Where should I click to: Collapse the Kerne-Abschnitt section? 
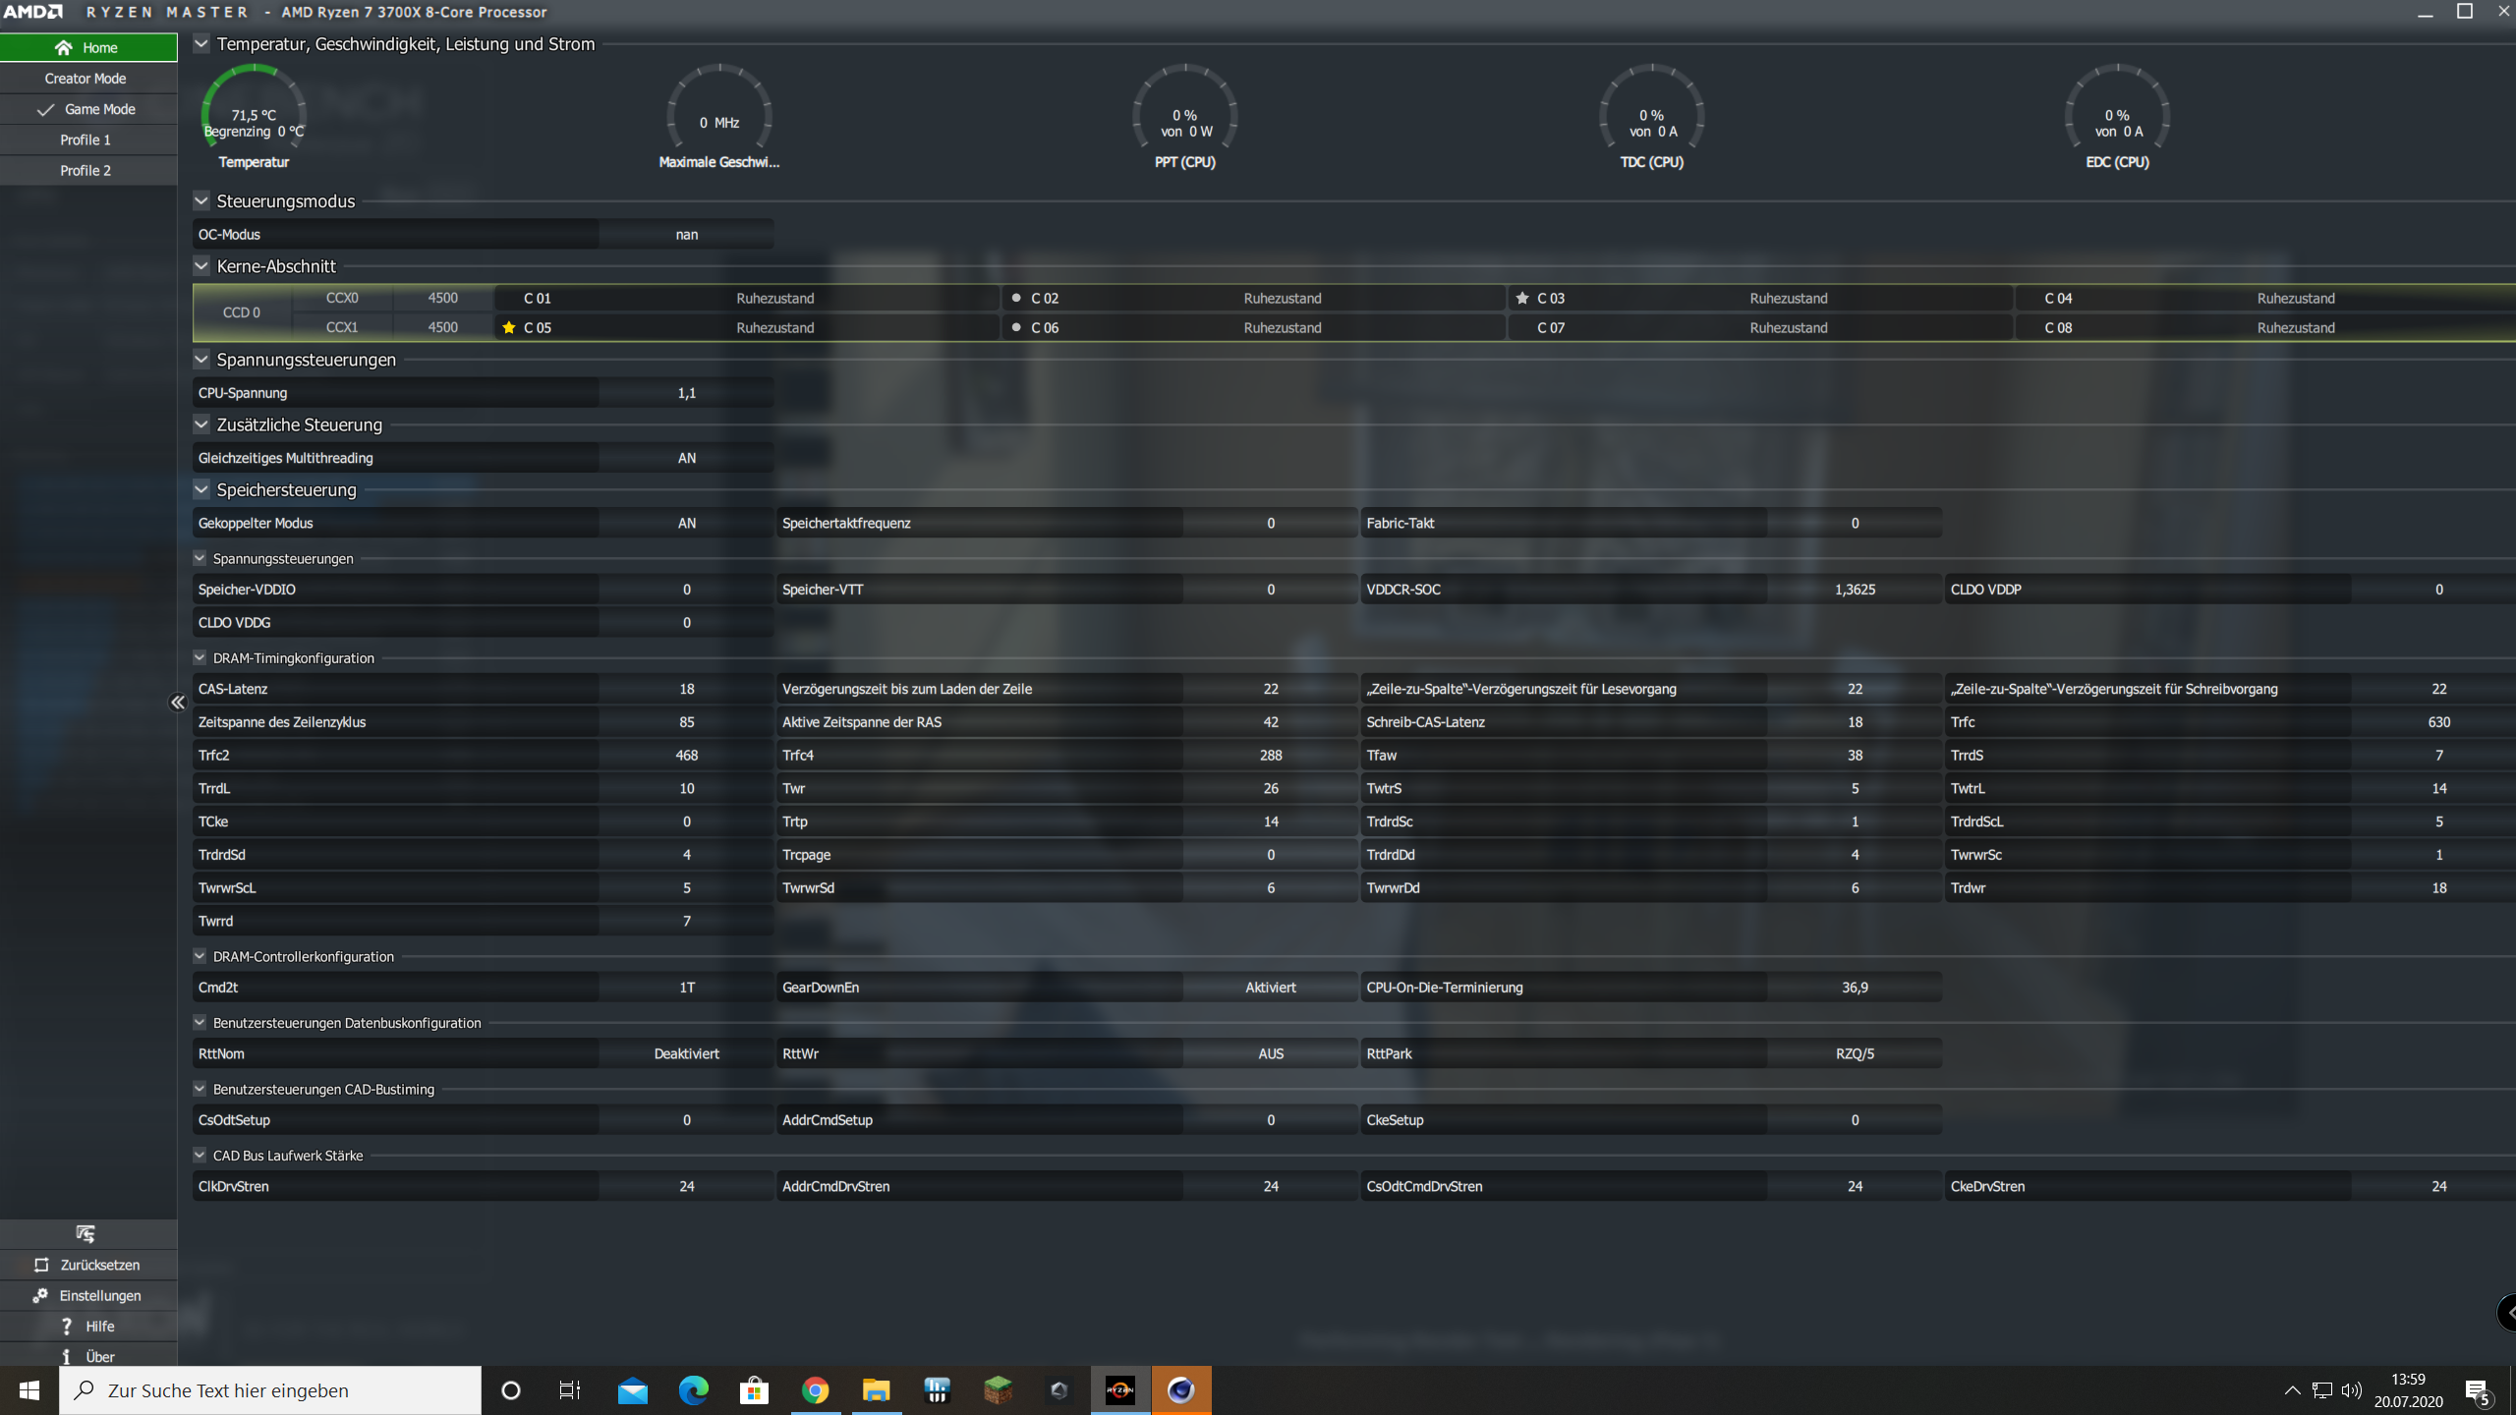pyautogui.click(x=201, y=266)
